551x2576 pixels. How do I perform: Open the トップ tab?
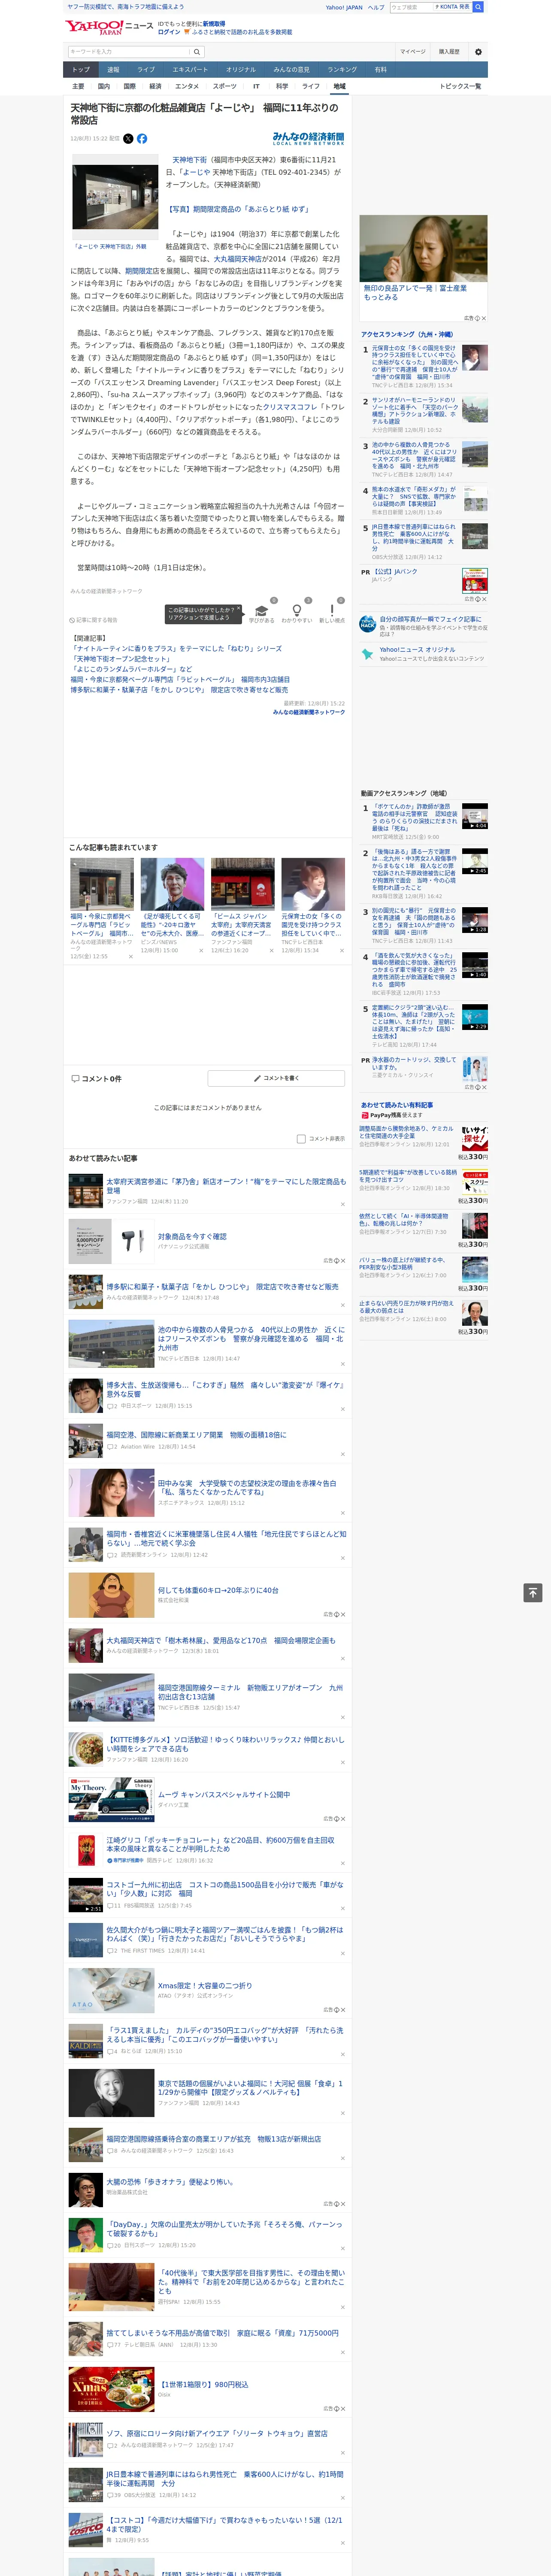tap(81, 69)
